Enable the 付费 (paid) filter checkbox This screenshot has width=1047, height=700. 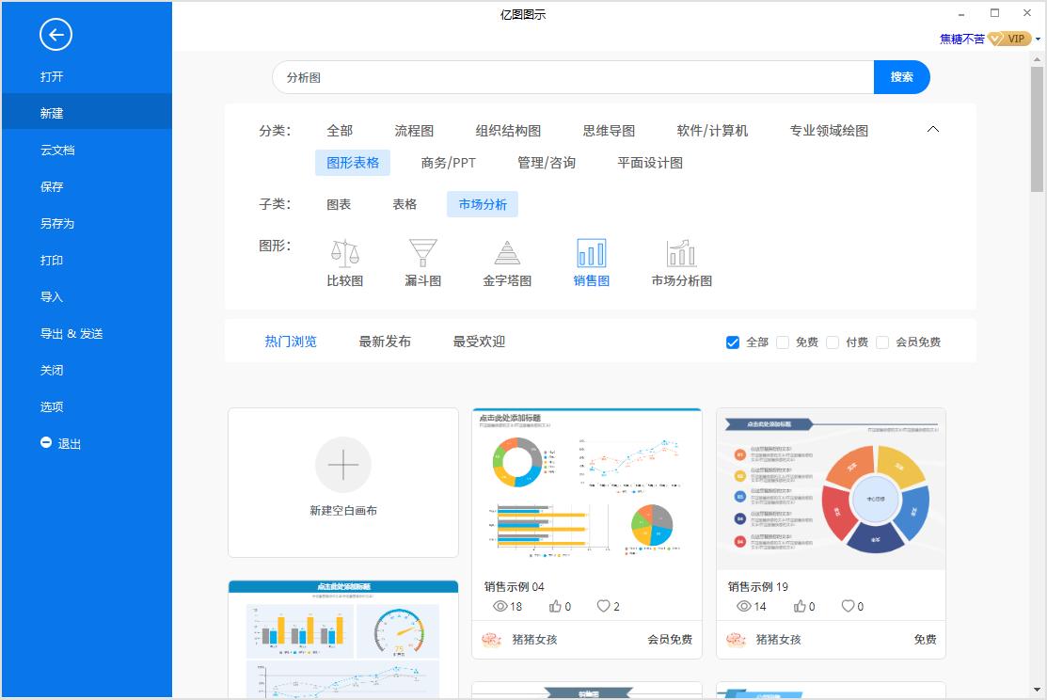tap(833, 342)
